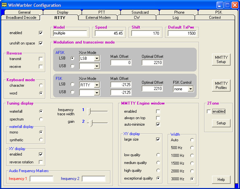The height and width of the screenshot is (189, 240).
Task: Select low quality XY display
Action: [158, 155]
